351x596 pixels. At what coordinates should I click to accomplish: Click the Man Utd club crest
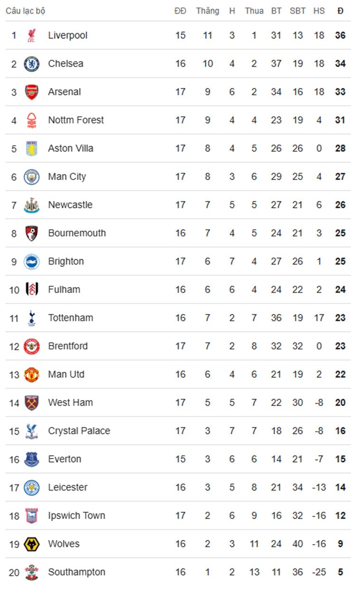pyautogui.click(x=32, y=375)
